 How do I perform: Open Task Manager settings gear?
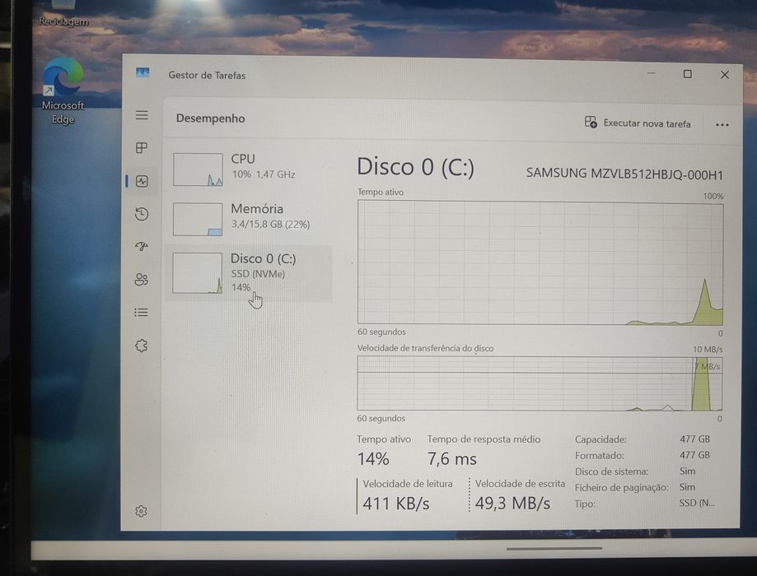(141, 511)
